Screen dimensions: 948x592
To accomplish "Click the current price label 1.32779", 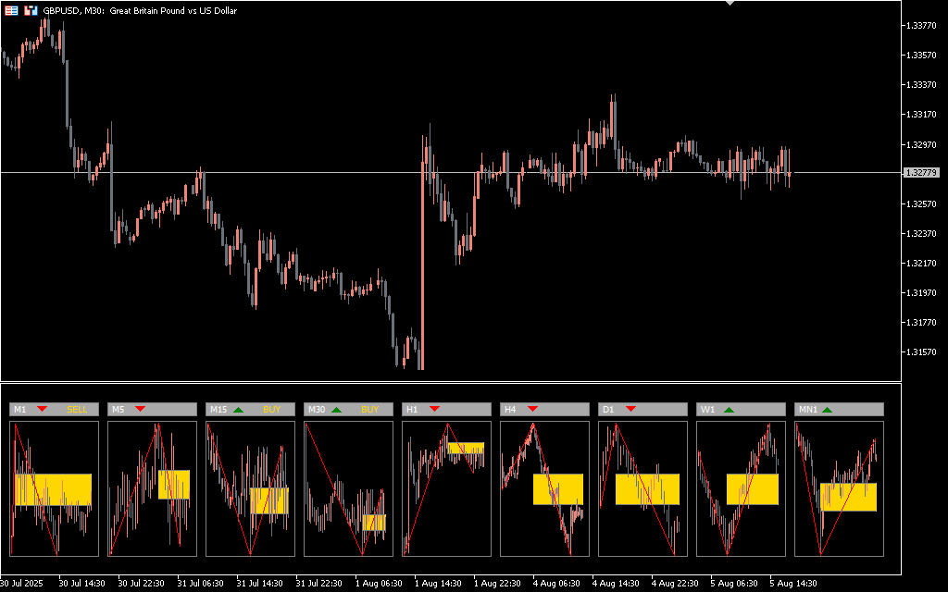I will pyautogui.click(x=922, y=173).
